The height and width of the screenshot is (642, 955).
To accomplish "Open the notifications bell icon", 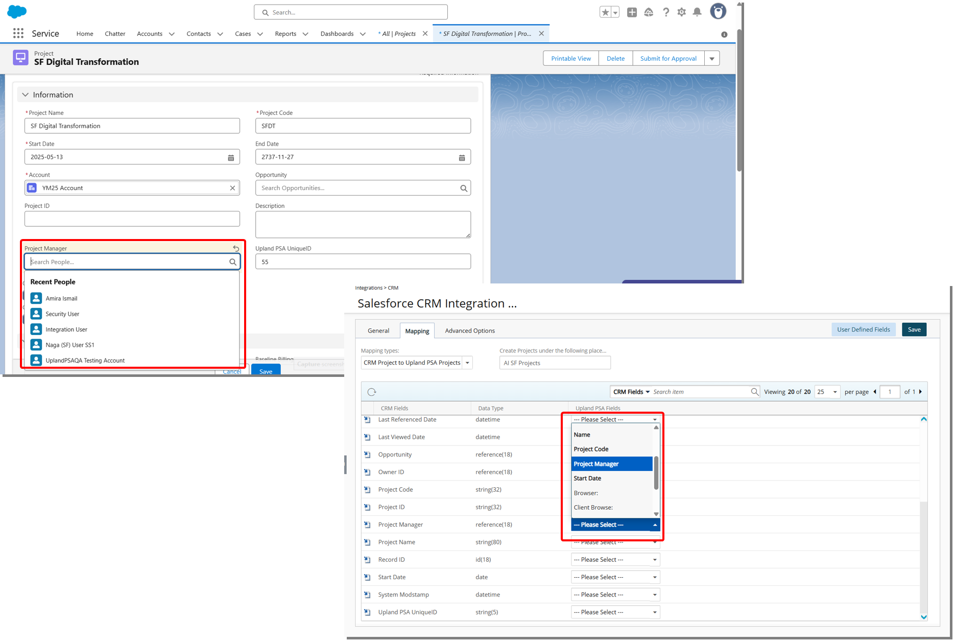I will tap(697, 12).
